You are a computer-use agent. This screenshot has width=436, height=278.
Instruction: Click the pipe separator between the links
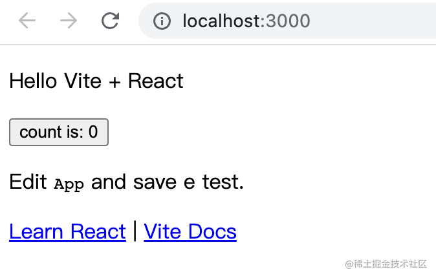[135, 231]
